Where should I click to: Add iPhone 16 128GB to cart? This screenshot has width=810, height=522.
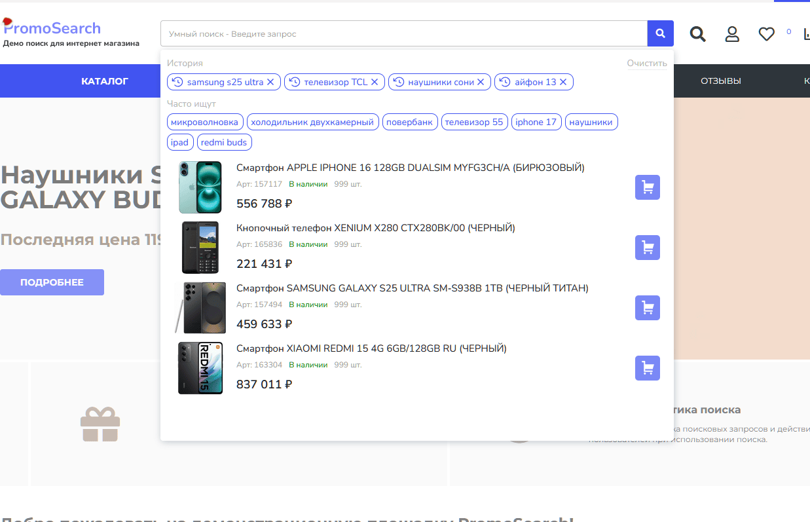pyautogui.click(x=647, y=187)
